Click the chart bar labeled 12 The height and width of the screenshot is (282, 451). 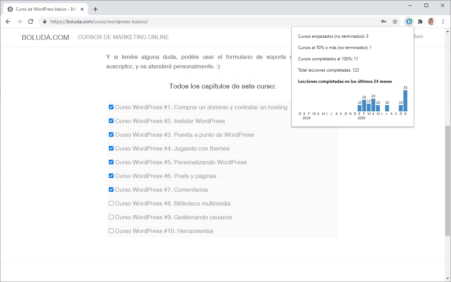click(x=369, y=108)
